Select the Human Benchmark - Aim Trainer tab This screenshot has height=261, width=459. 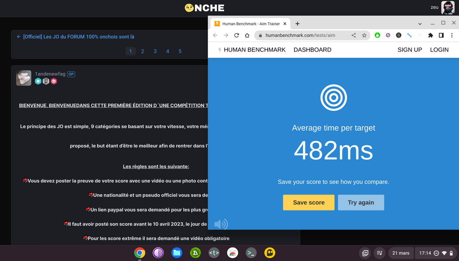[x=251, y=24]
